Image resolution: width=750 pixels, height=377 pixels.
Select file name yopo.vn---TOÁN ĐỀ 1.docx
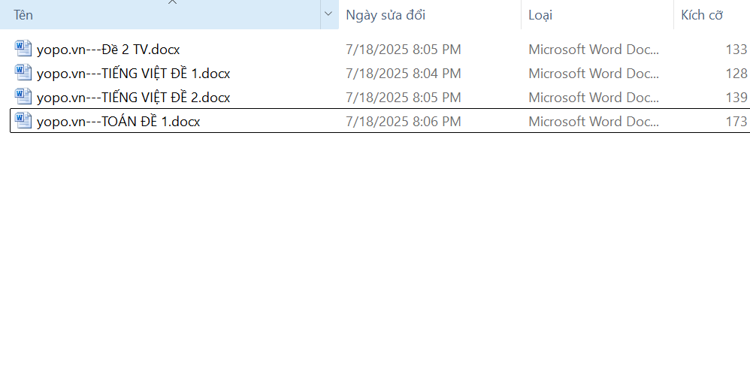(118, 122)
